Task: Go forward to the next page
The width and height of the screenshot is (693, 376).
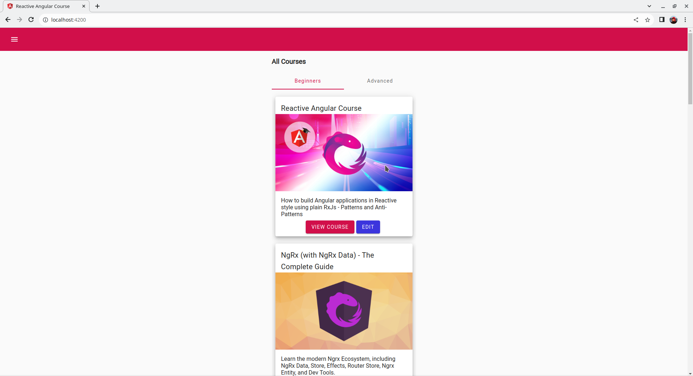Action: 19,20
